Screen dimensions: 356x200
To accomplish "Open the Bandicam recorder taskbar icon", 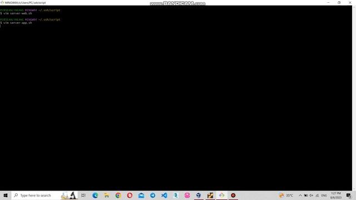I will [233, 195].
